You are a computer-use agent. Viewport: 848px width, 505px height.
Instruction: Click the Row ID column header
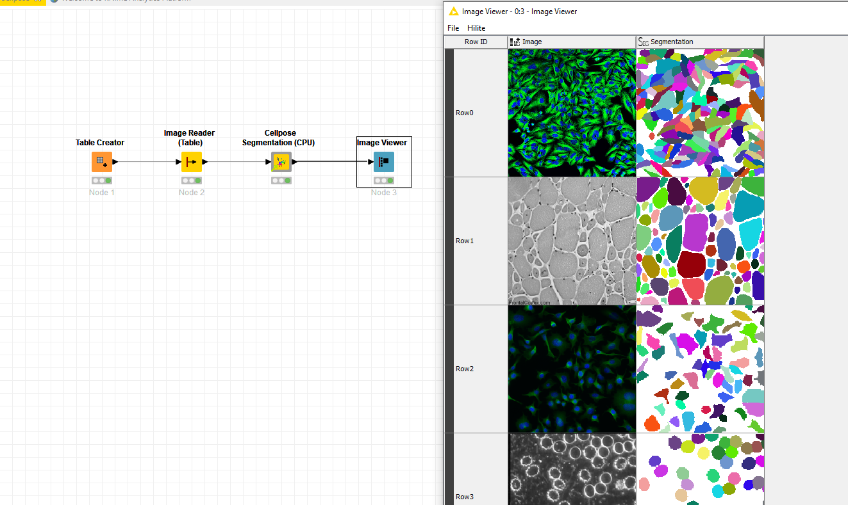pyautogui.click(x=476, y=42)
